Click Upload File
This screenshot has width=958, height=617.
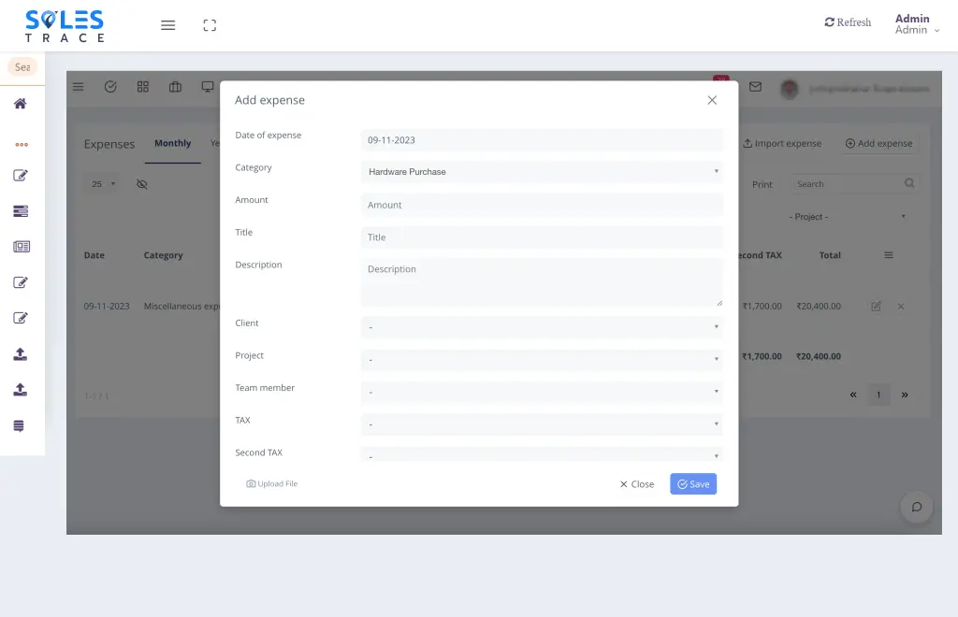[x=272, y=484]
